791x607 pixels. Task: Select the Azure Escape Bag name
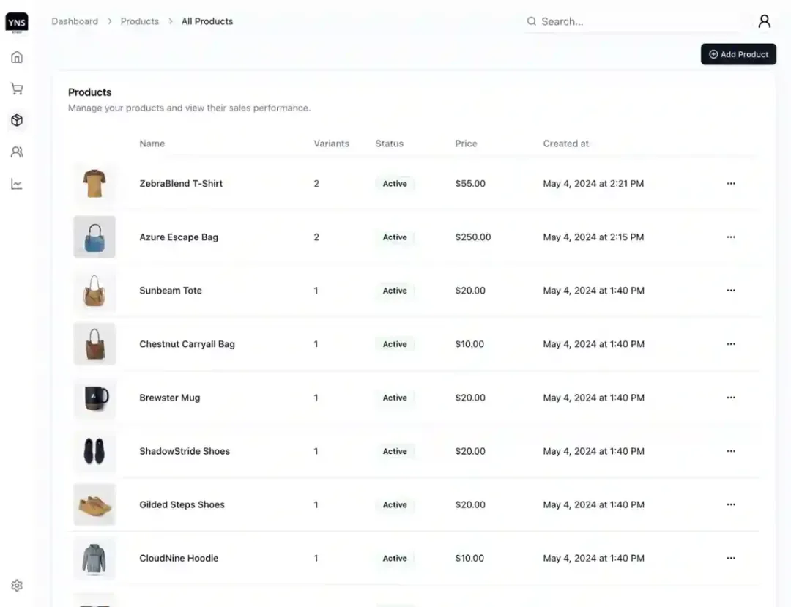point(179,237)
